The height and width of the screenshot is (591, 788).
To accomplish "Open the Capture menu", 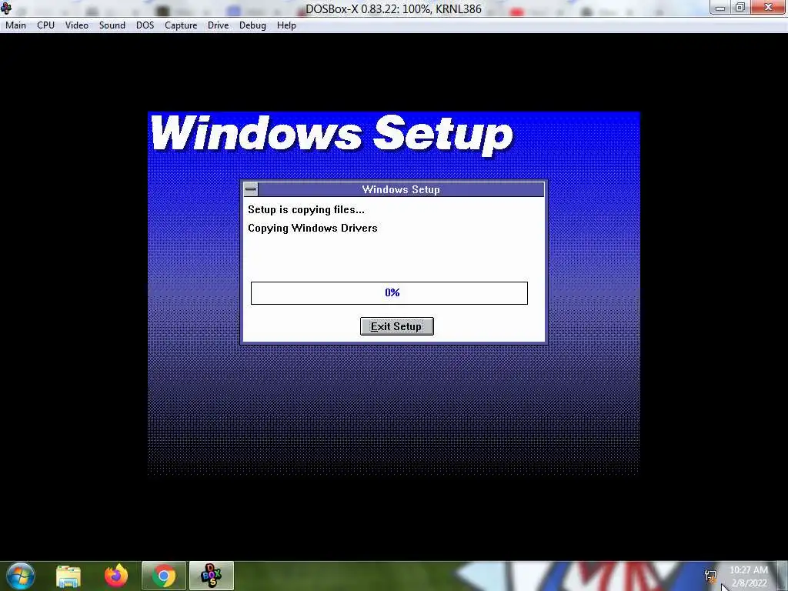I will coord(180,25).
